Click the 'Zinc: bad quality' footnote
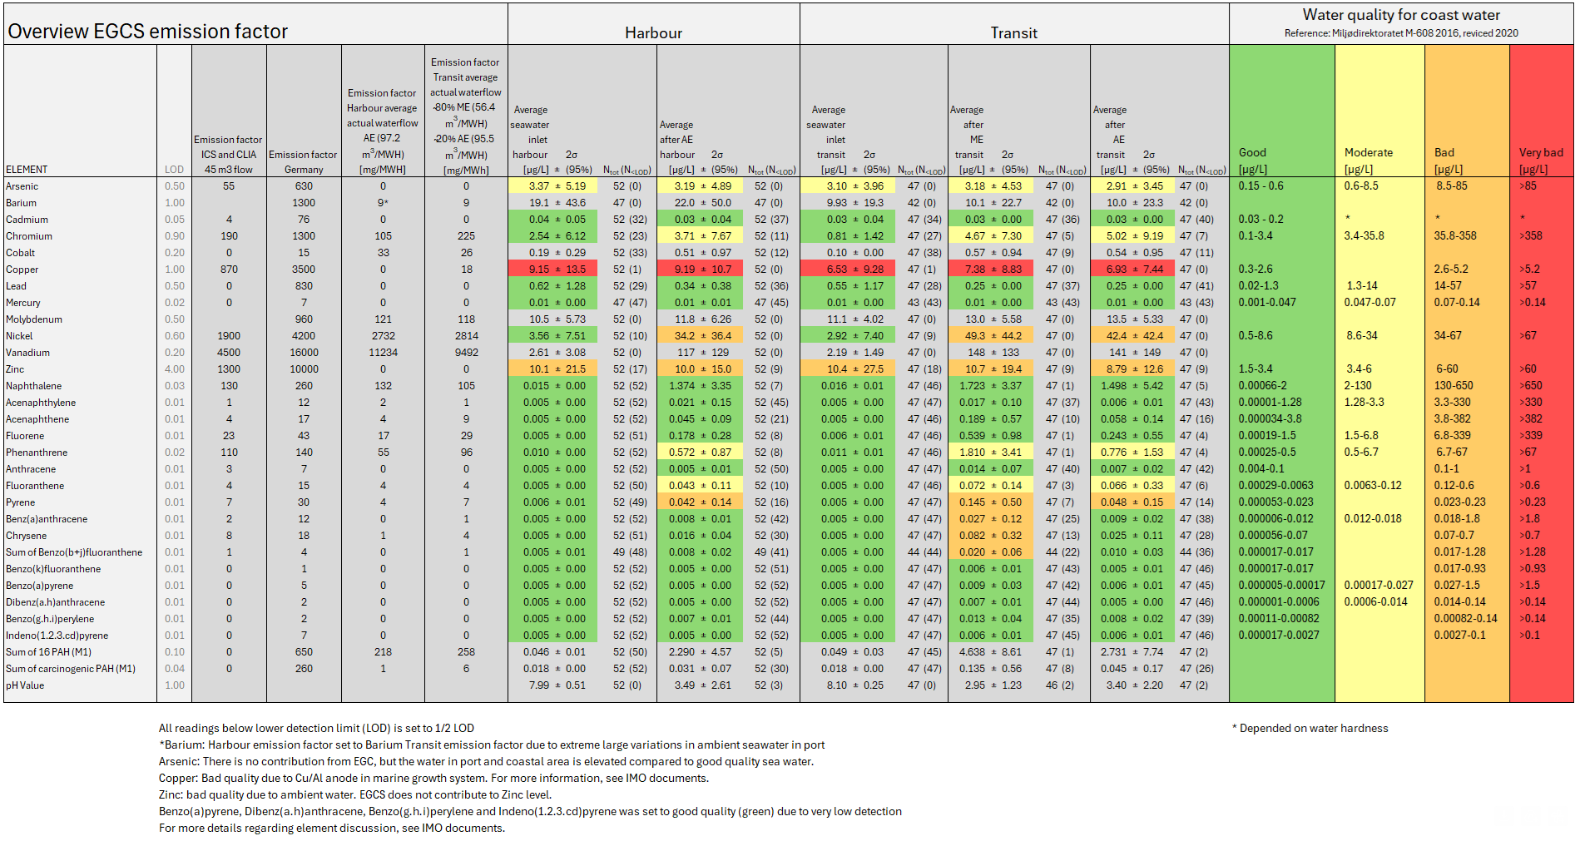The width and height of the screenshot is (1575, 841). point(355,795)
